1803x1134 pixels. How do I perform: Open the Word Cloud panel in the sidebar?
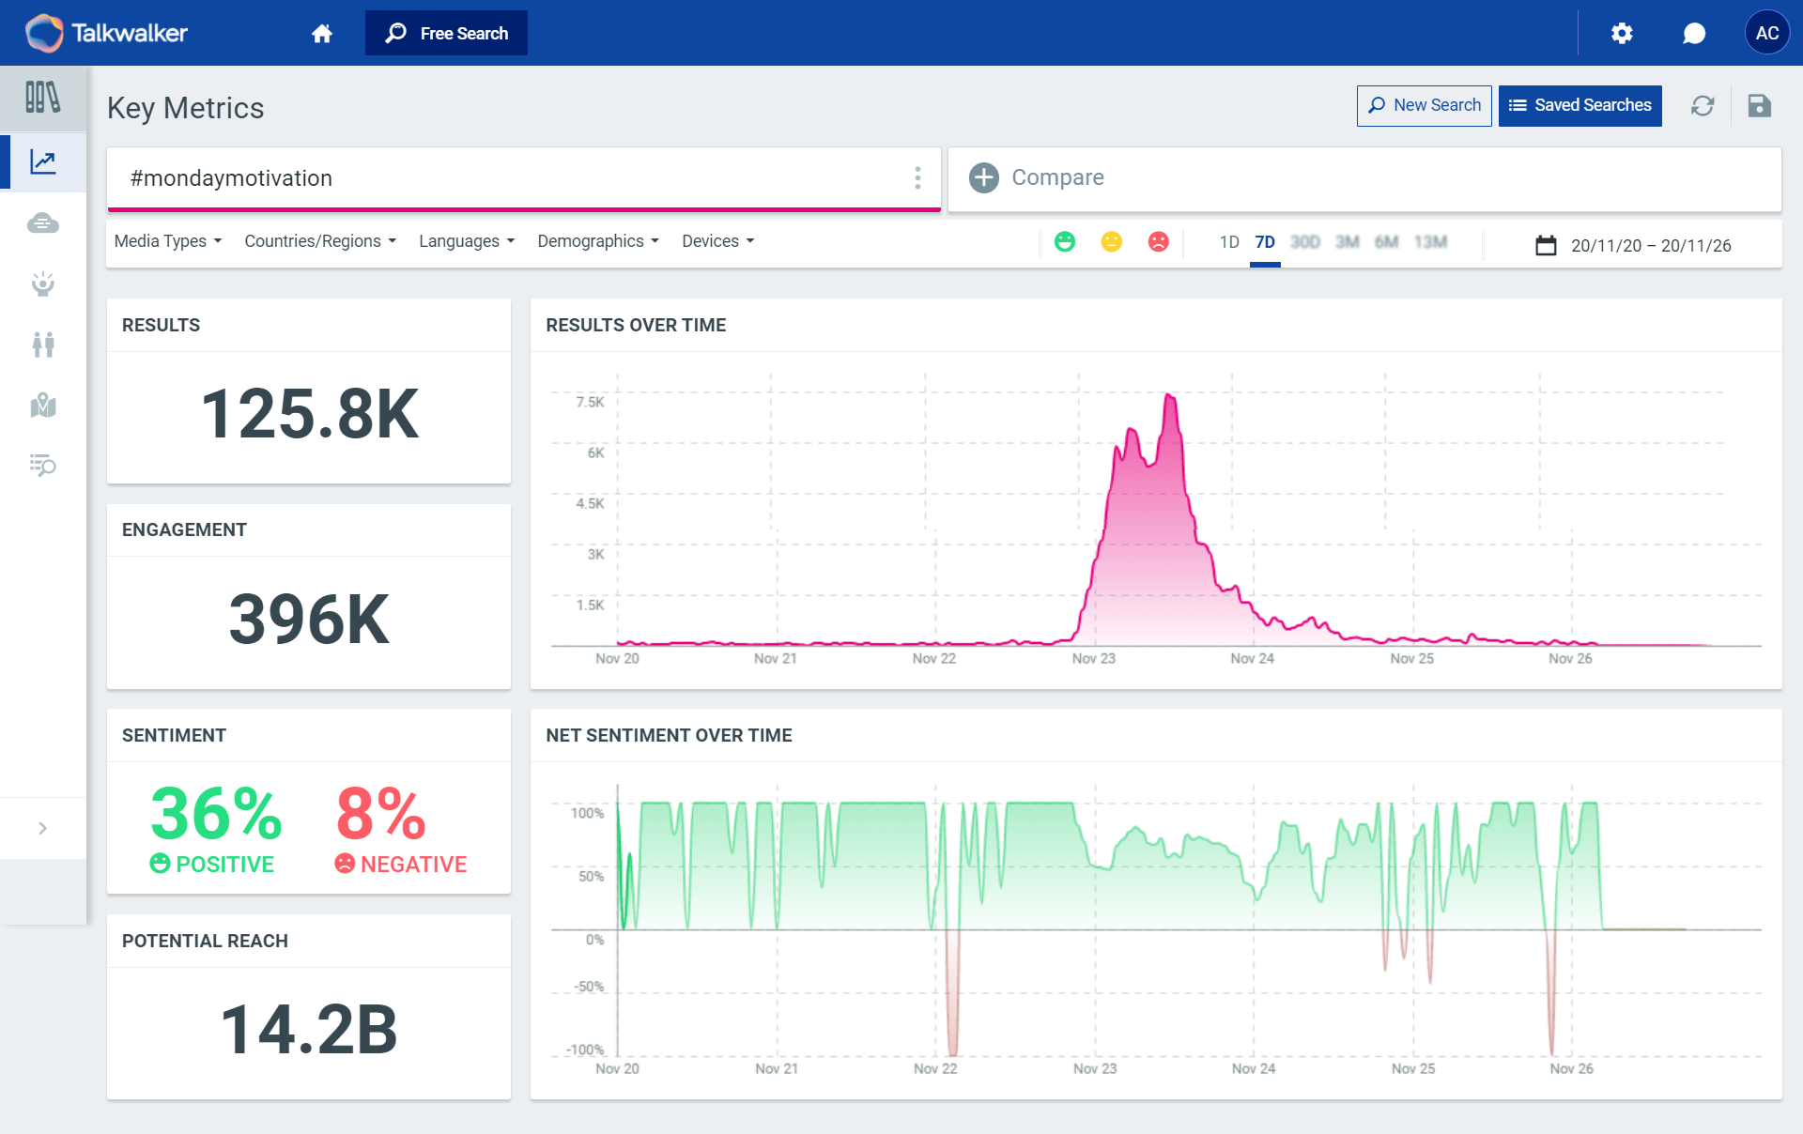[x=43, y=223]
